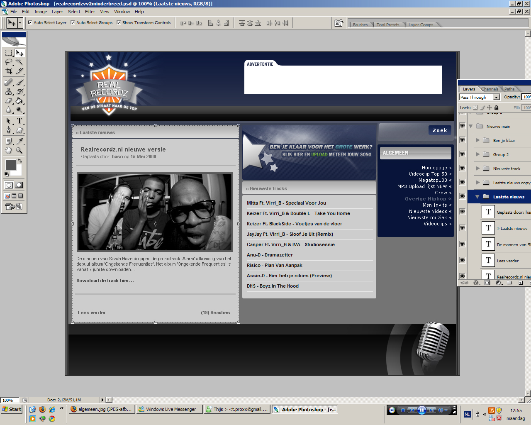The height and width of the screenshot is (425, 531).
Task: Select the Dodge tool
Action: [19, 110]
